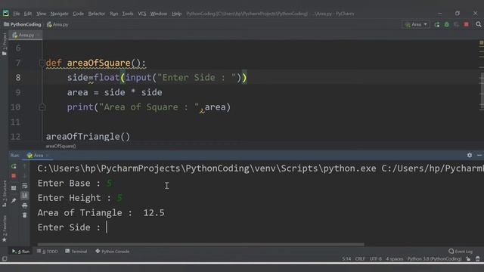
Task: Open the Terminal tool window
Action: click(76, 252)
